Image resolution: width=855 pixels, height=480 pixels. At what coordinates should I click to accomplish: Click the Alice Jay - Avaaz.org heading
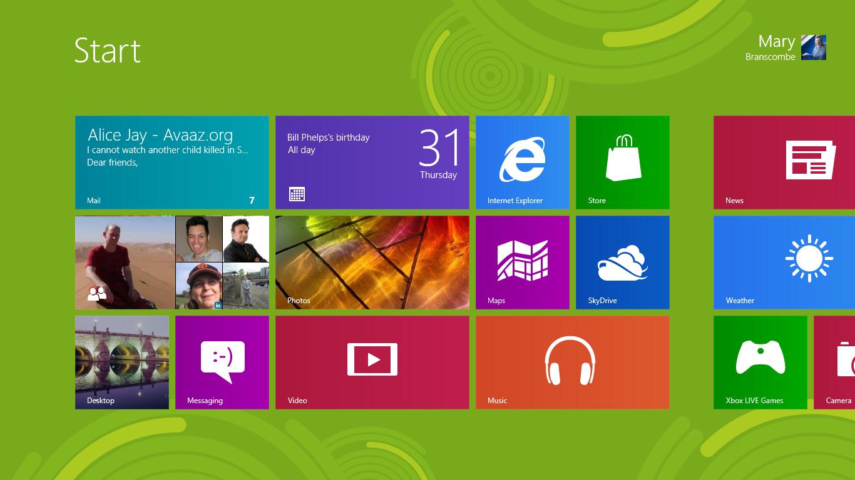160,135
